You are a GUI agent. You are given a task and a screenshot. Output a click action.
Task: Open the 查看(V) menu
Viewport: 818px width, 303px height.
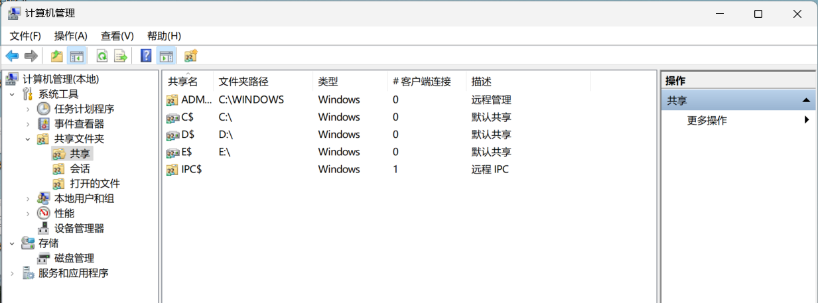[117, 36]
